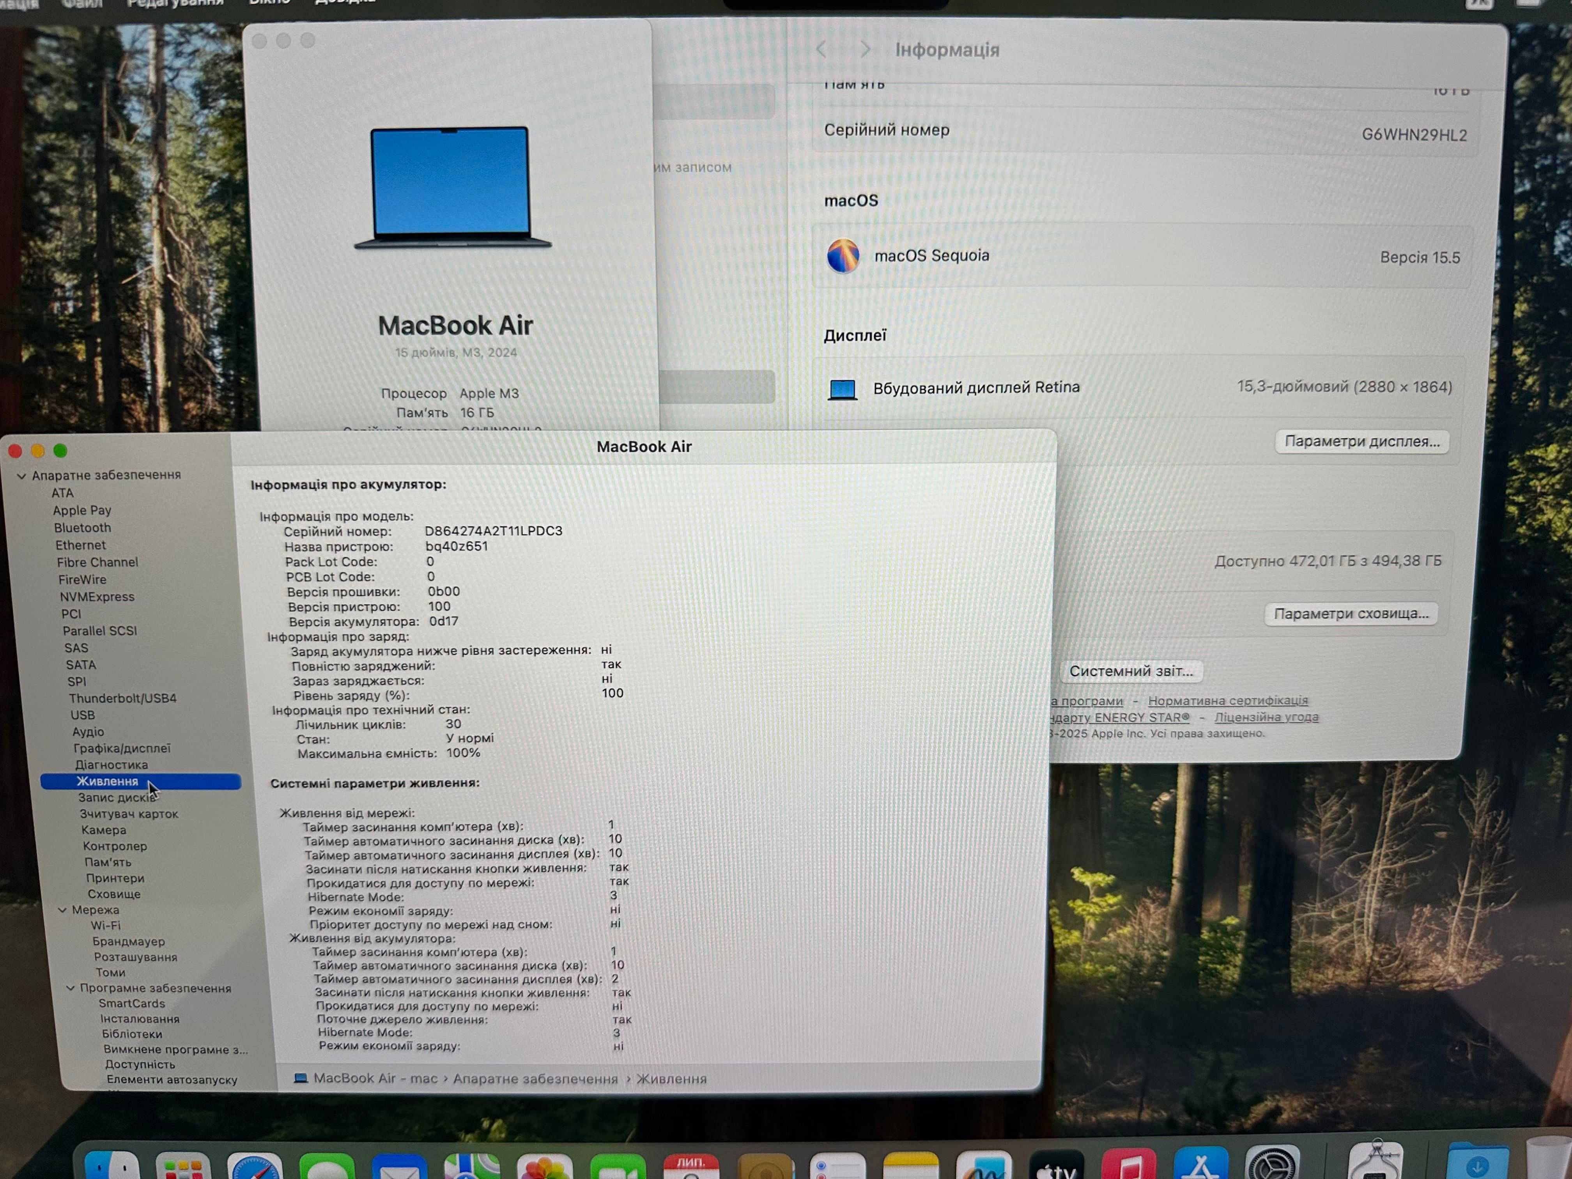The height and width of the screenshot is (1179, 1572).
Task: Select Камера in the sidebar
Action: pos(104,830)
